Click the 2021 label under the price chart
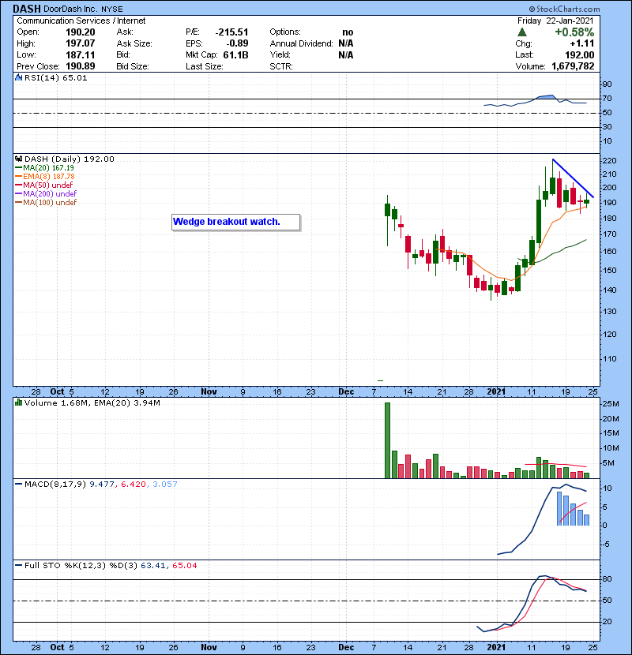632x655 pixels. pyautogui.click(x=496, y=392)
